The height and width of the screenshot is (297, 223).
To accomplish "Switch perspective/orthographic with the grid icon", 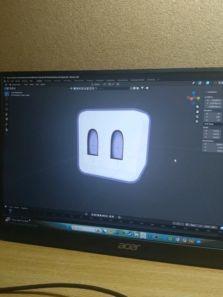I will [x=197, y=121].
